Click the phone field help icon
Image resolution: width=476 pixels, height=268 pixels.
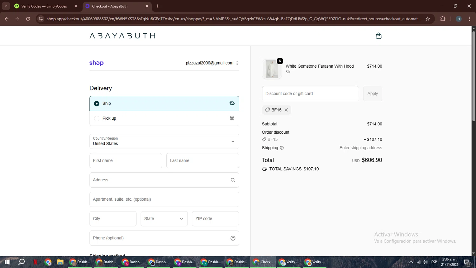click(x=233, y=238)
